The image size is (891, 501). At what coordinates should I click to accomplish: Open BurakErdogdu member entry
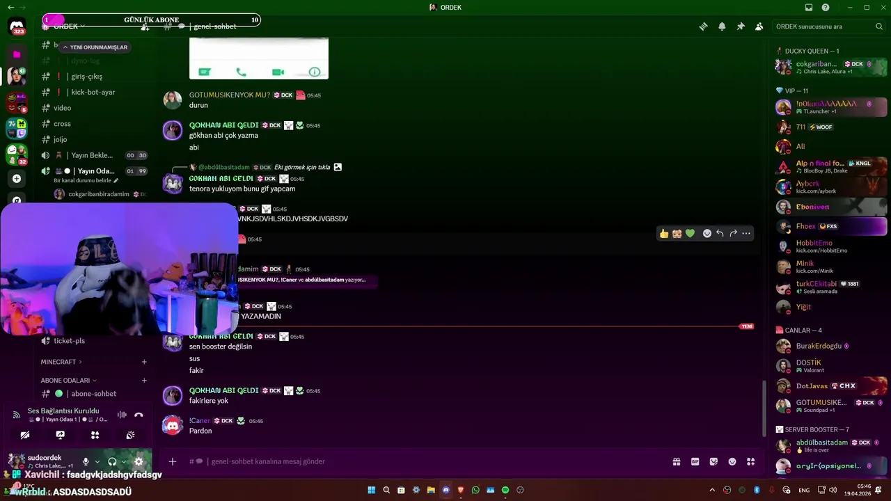[x=831, y=346]
